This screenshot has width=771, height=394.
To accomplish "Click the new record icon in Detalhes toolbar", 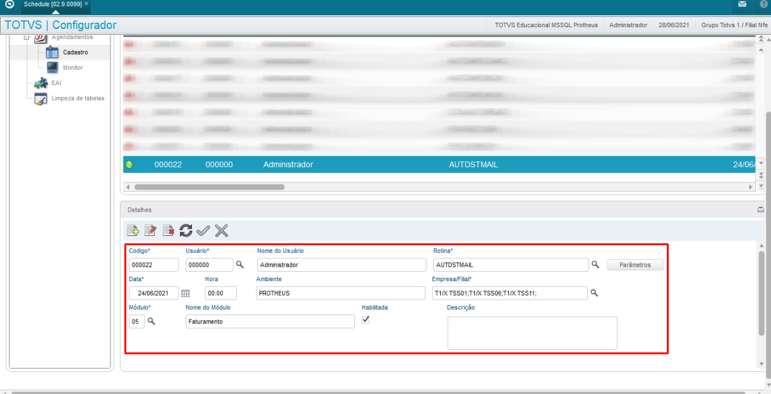I will pyautogui.click(x=133, y=231).
